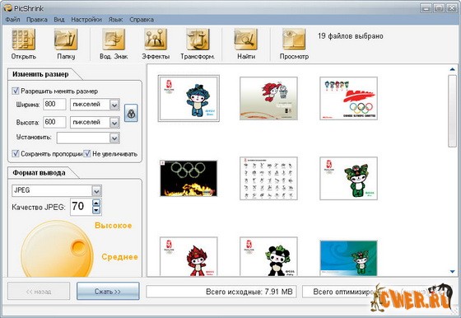Click the Найти search icon
The image size is (461, 318).
(246, 40)
